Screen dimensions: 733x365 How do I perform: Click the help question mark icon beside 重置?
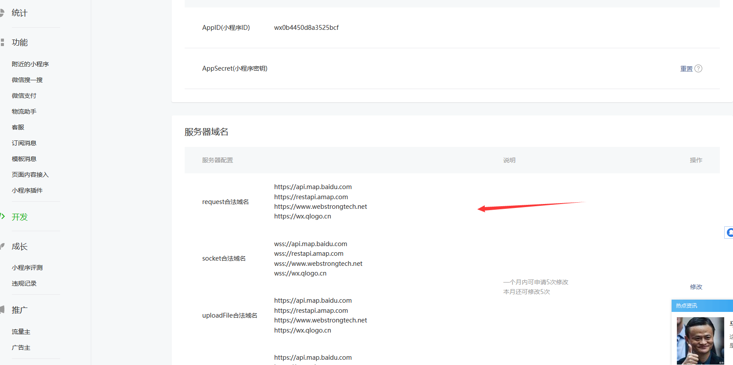pyautogui.click(x=698, y=68)
